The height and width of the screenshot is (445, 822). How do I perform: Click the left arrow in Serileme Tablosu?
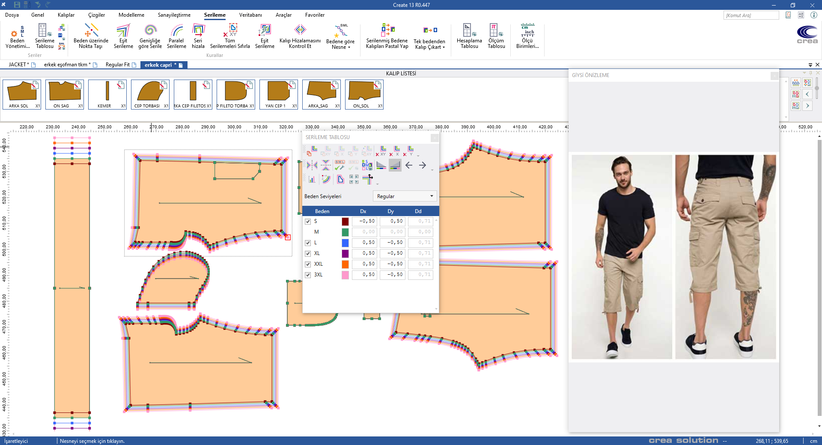pos(409,165)
